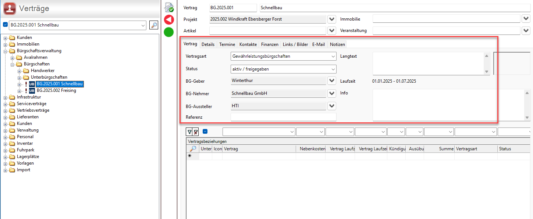Open the Projekt dropdown arrow button

pos(332,19)
